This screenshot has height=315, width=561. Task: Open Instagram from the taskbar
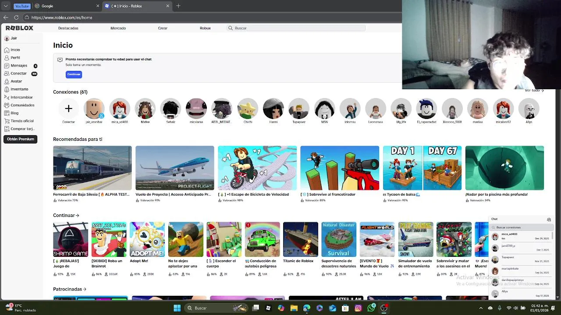point(358,308)
